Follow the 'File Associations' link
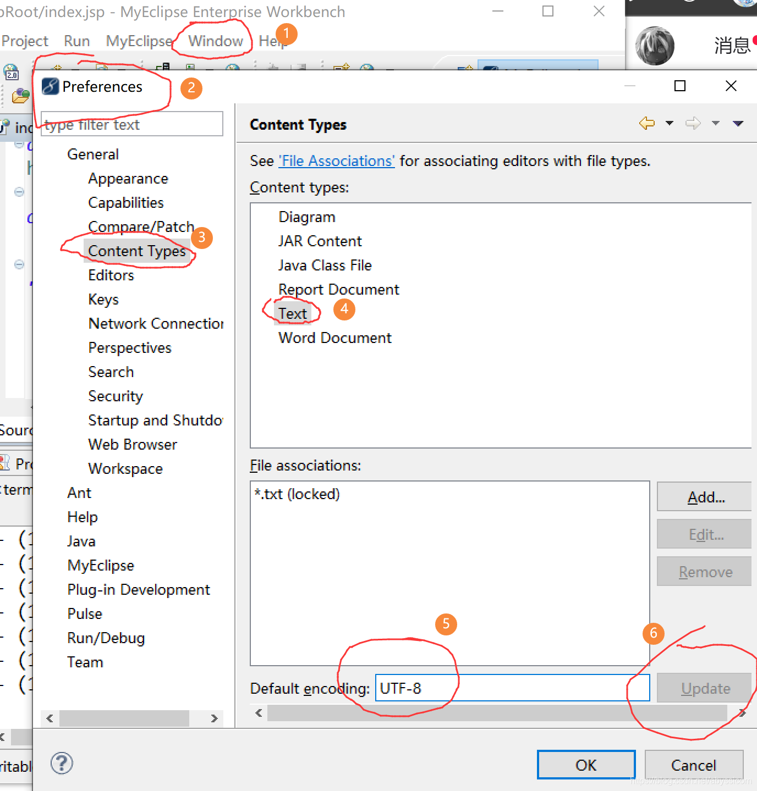Image resolution: width=757 pixels, height=791 pixels. tap(337, 161)
